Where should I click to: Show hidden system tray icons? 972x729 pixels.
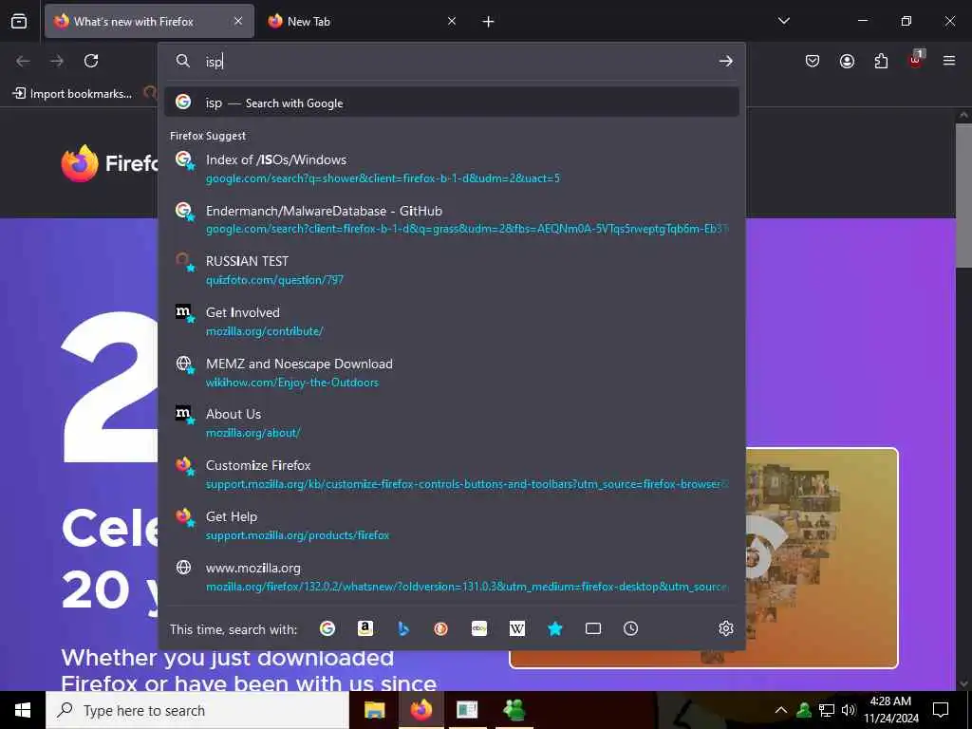[781, 710]
